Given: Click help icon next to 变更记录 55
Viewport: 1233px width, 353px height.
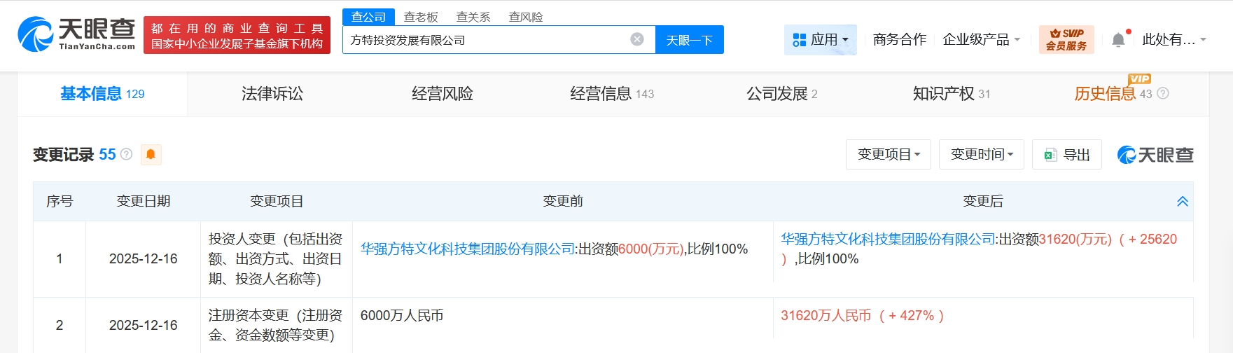Looking at the screenshot, I should tap(127, 154).
